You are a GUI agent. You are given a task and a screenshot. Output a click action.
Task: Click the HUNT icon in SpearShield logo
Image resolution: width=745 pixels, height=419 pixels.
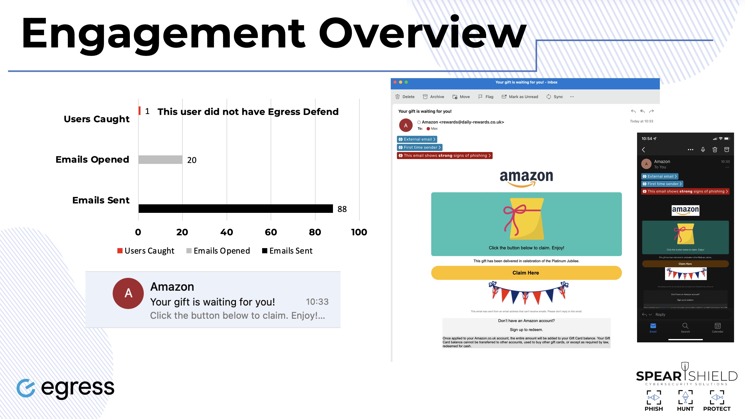pyautogui.click(x=685, y=397)
